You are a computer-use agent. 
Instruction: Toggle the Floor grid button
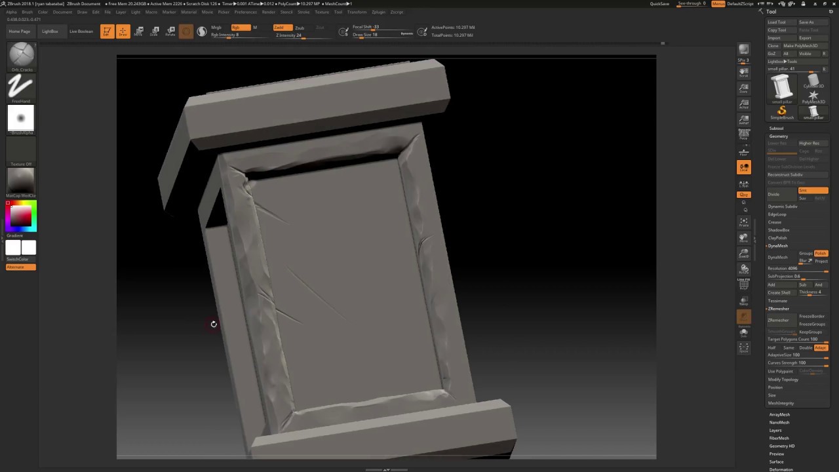[743, 151]
